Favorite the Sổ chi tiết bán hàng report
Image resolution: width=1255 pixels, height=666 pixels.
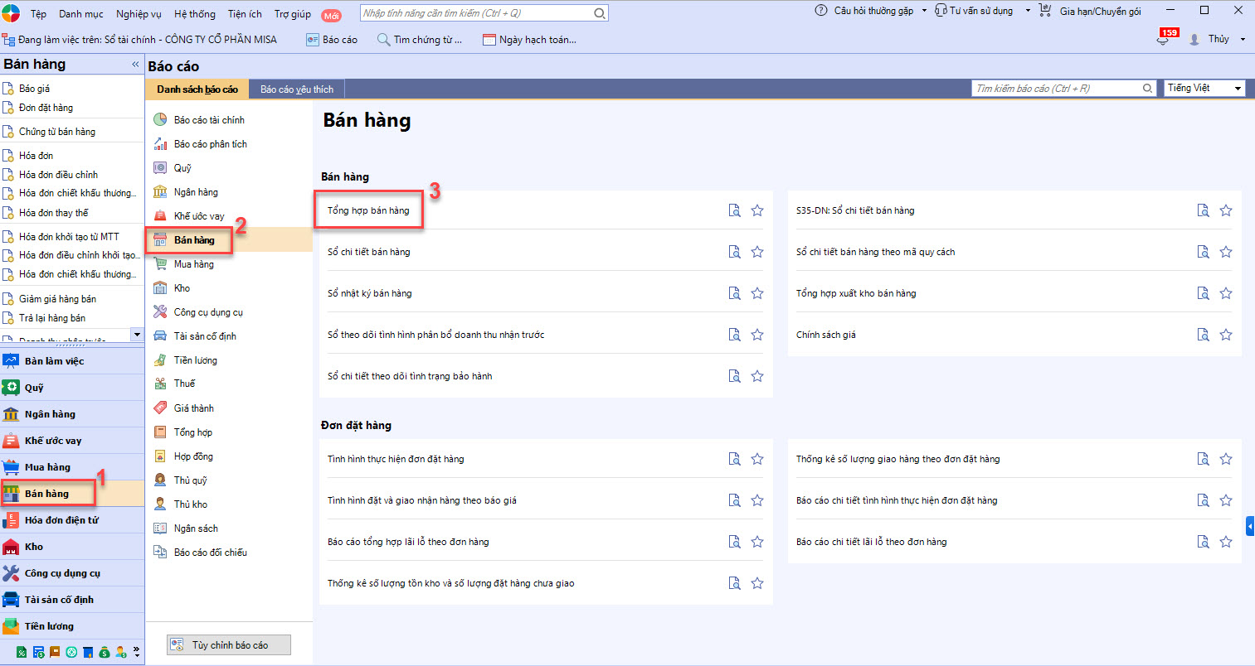tap(757, 252)
